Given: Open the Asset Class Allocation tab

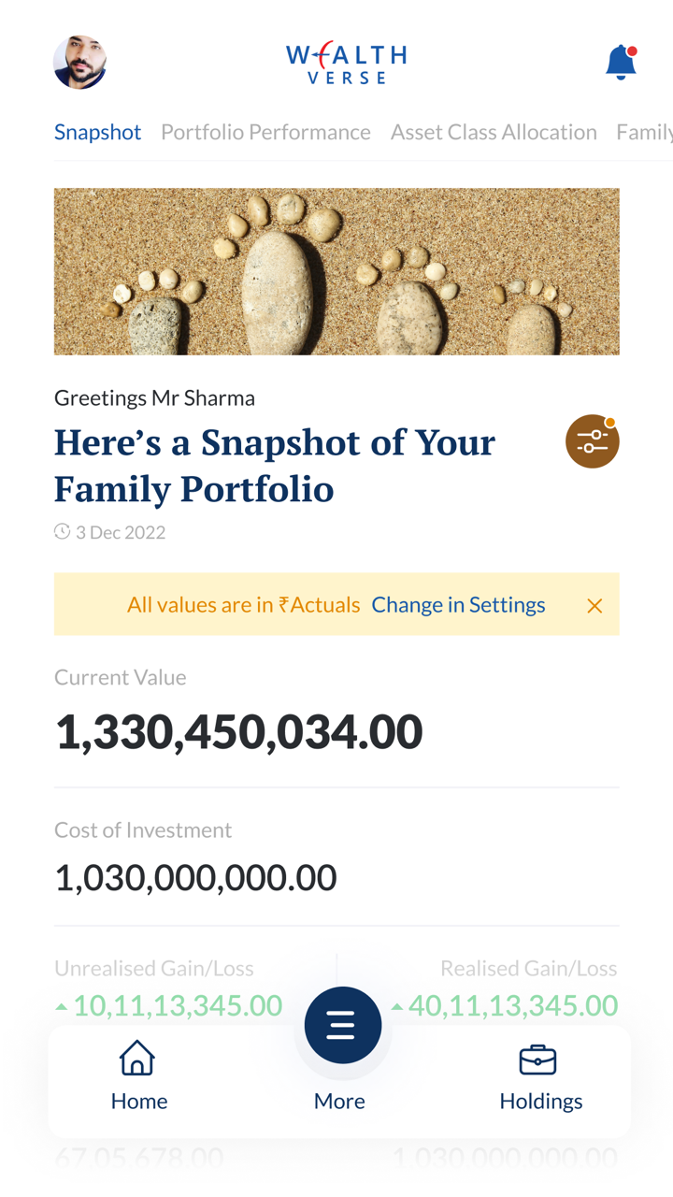Looking at the screenshot, I should 494,132.
